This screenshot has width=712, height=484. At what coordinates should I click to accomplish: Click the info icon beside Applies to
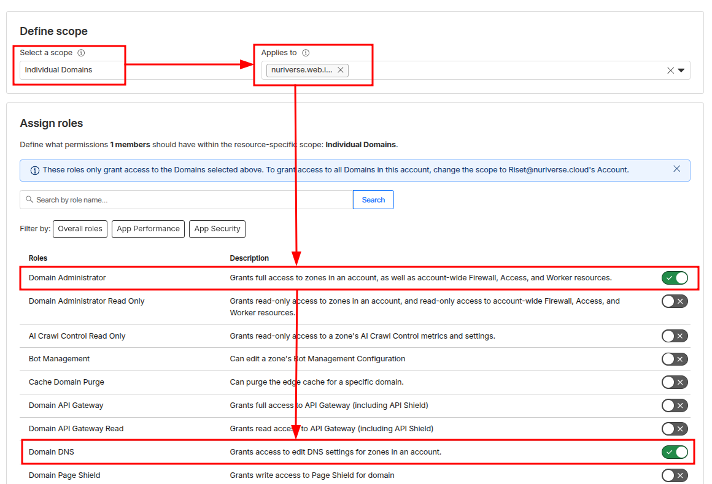click(x=306, y=53)
